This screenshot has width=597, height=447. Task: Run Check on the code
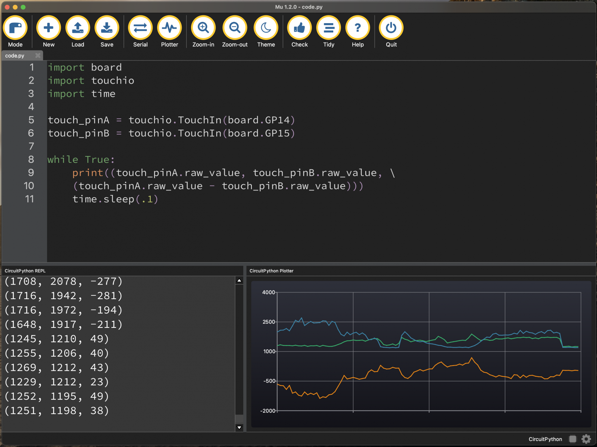pyautogui.click(x=300, y=28)
